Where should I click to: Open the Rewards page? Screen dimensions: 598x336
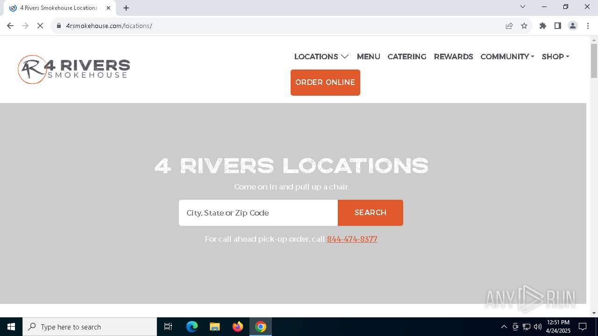(x=454, y=56)
